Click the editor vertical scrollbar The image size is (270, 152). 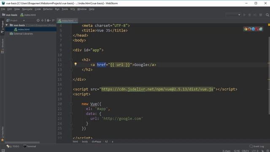(269, 75)
